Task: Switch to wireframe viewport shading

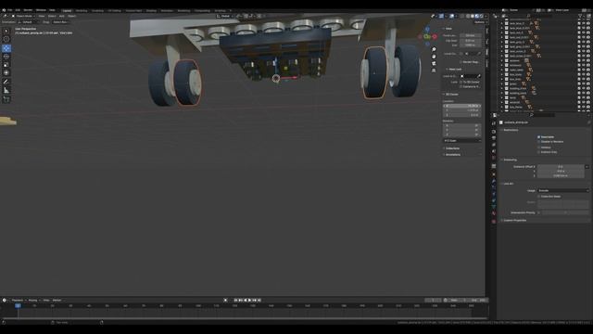Action: coord(468,17)
